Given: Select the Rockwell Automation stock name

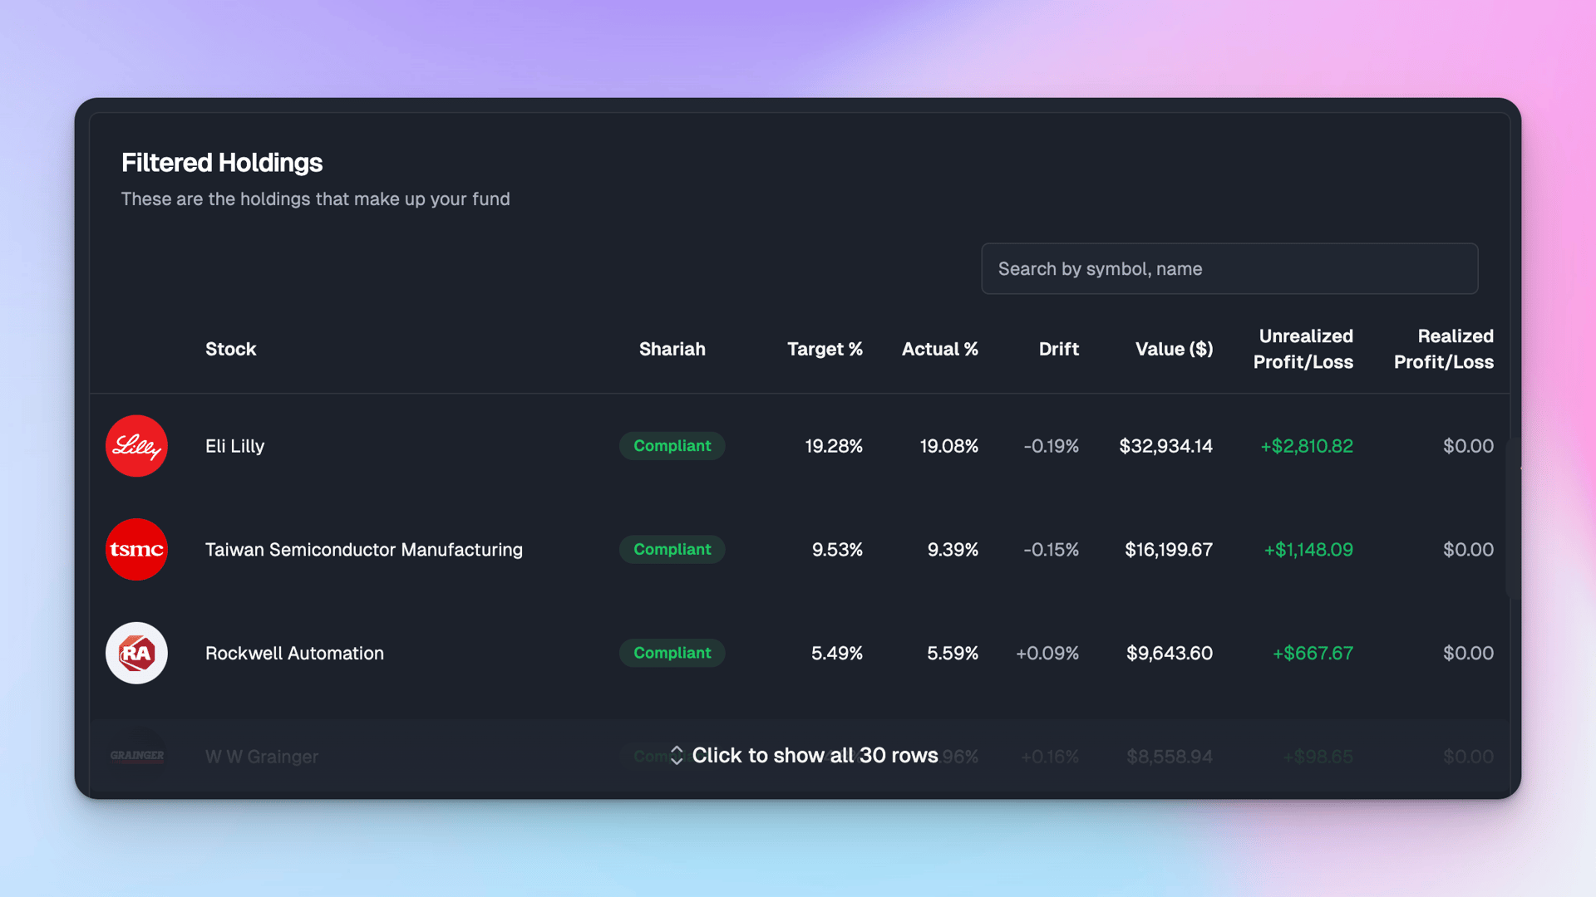Looking at the screenshot, I should 294,653.
